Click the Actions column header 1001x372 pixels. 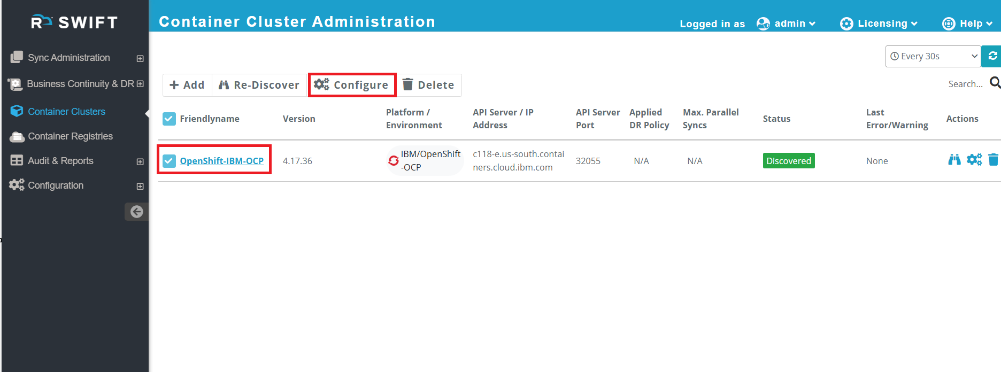(x=962, y=119)
